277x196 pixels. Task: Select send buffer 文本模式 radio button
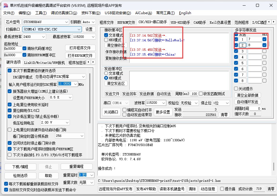click(106, 73)
